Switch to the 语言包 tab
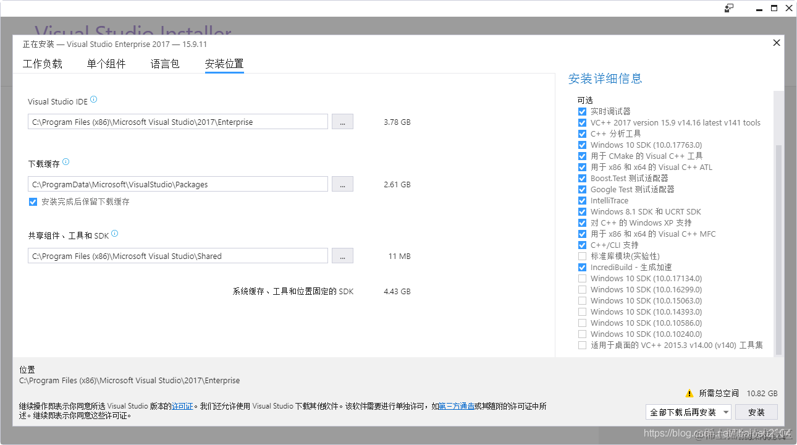Viewport: 797px width, 445px height. click(165, 64)
